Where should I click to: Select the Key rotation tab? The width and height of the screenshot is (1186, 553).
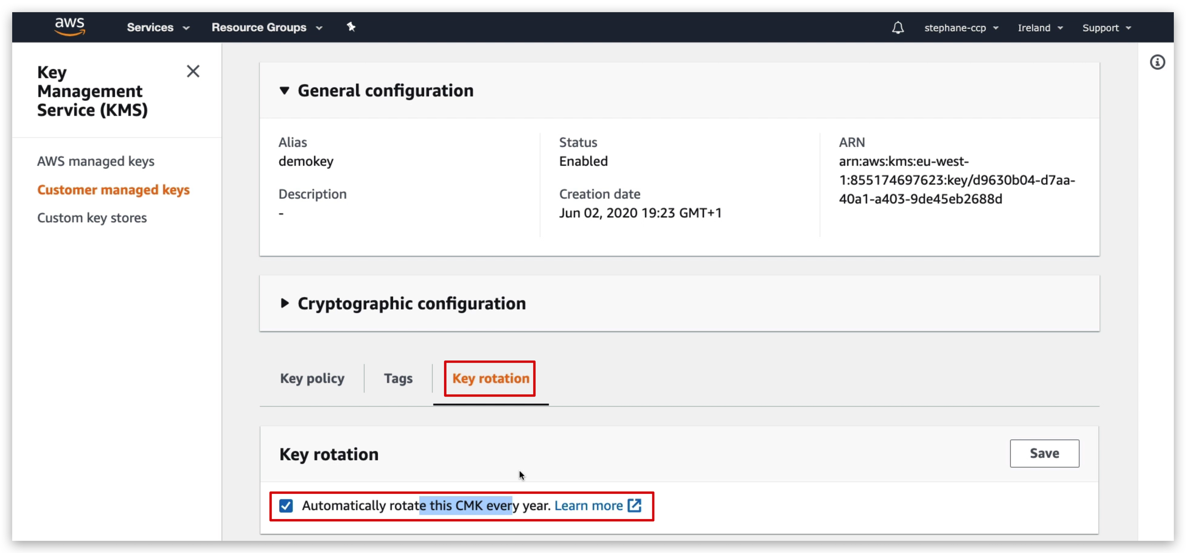[x=489, y=378]
